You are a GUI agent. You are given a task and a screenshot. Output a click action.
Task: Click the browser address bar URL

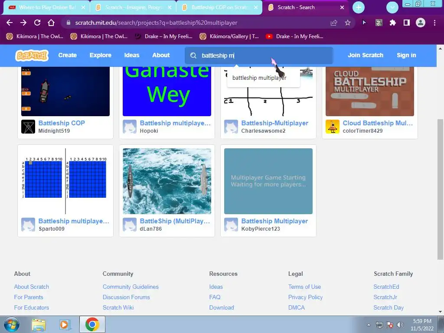[x=156, y=23]
